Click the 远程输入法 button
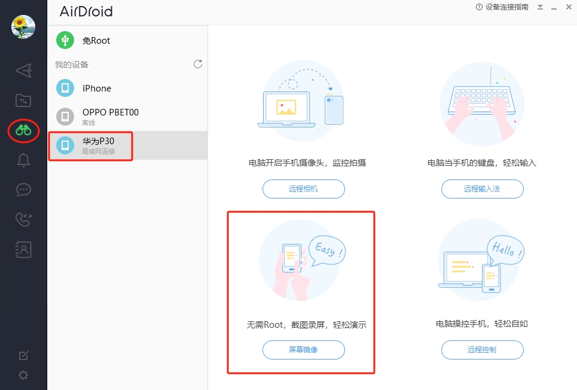This screenshot has height=390, width=577. pos(483,189)
